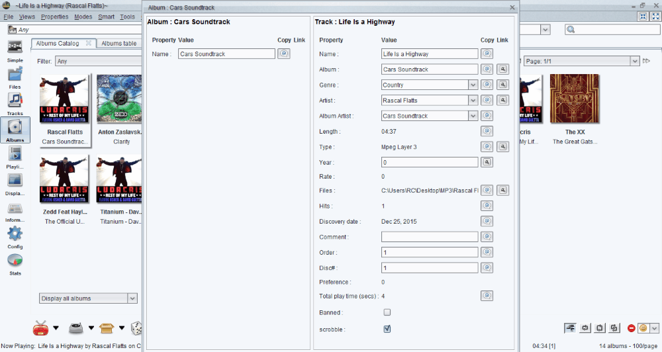This screenshot has height=352, width=662.
Task: Click the turntable icon in bottom toolbar
Action: 76,328
